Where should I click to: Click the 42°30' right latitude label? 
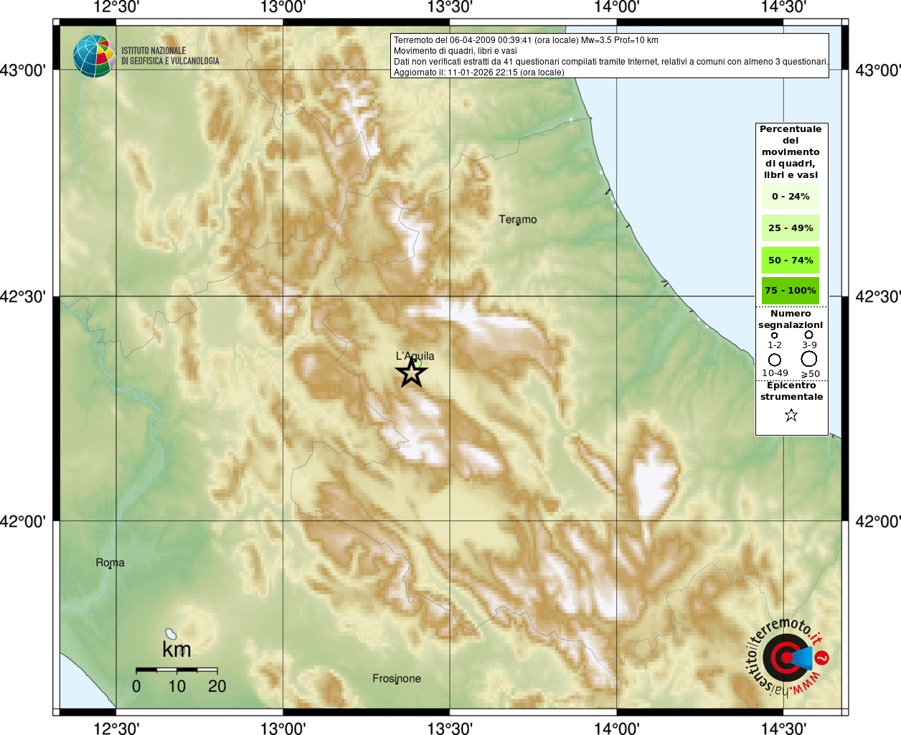coord(878,296)
